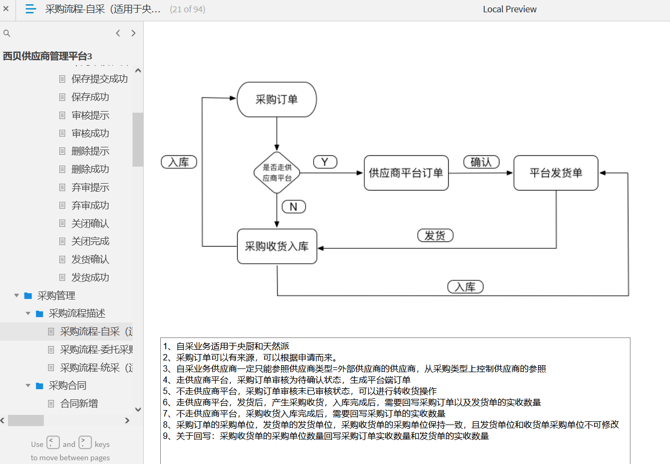The height and width of the screenshot is (464, 670).
Task: Click the page icon beside 弃审提示
Action: coord(63,187)
